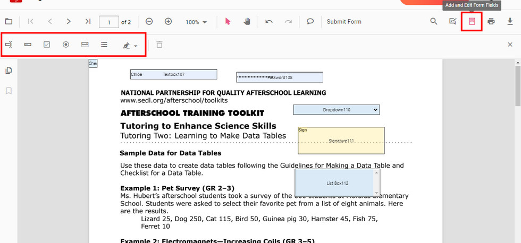Click the Submit Form button
The image size is (521, 243).
tap(343, 22)
